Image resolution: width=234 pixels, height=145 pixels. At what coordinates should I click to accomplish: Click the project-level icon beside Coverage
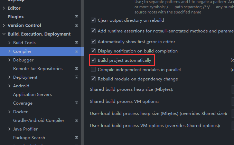point(76,103)
